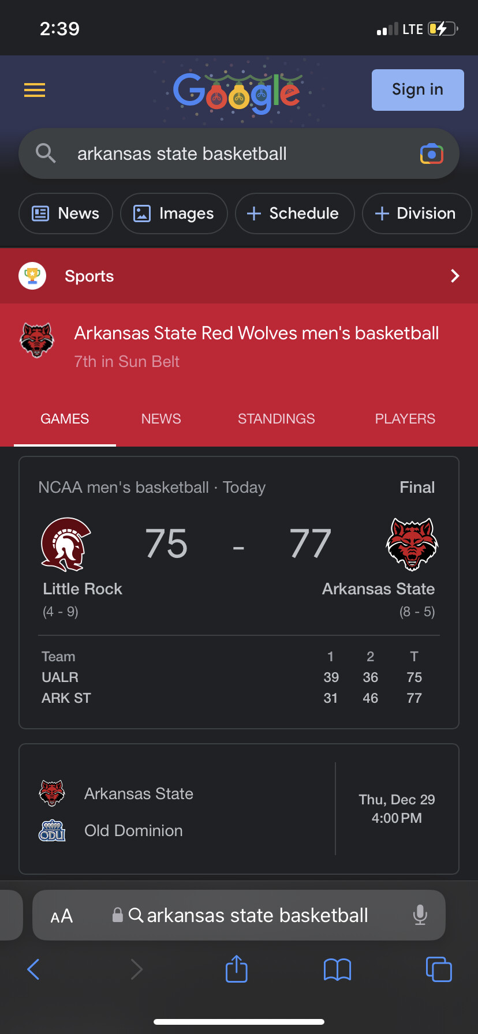Switch to the STANDINGS tab
This screenshot has height=1034, width=478.
(277, 419)
